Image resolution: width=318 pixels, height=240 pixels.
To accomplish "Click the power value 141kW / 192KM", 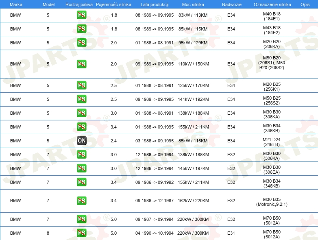I will coord(193,99).
